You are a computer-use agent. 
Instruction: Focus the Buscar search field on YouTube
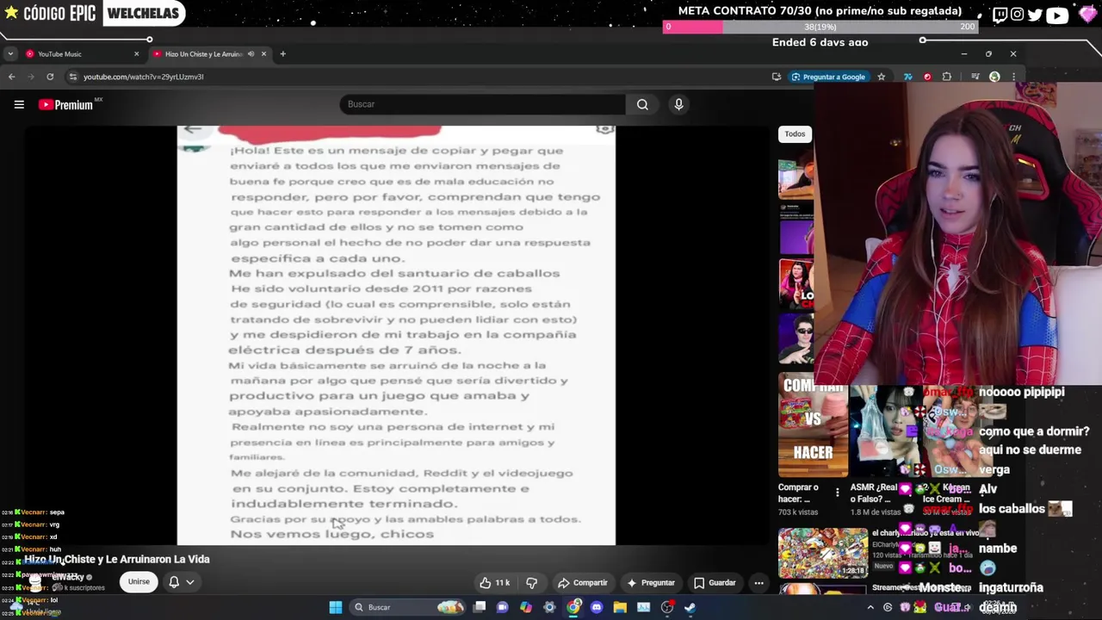pos(482,104)
